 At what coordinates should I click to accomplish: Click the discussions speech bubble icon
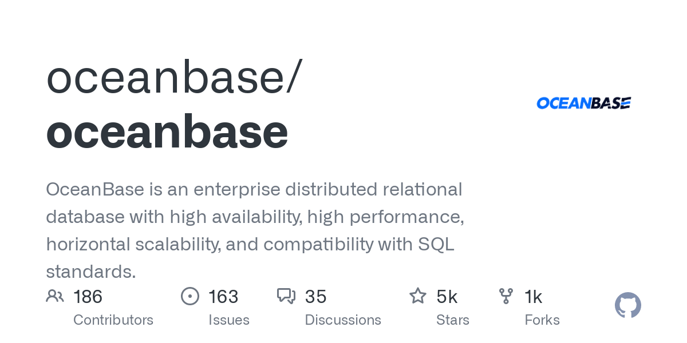click(x=286, y=296)
